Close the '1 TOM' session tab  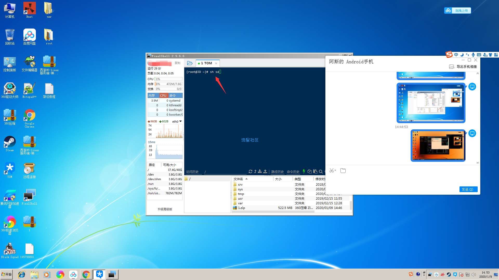(216, 63)
